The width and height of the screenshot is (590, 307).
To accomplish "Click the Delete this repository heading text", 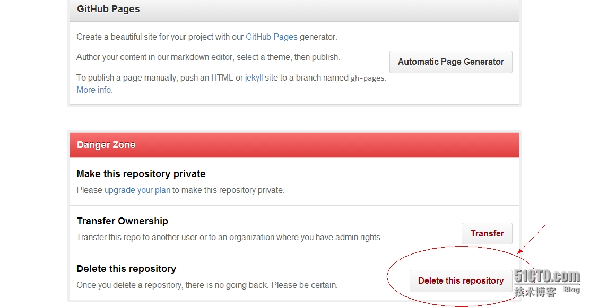I will pyautogui.click(x=126, y=269).
